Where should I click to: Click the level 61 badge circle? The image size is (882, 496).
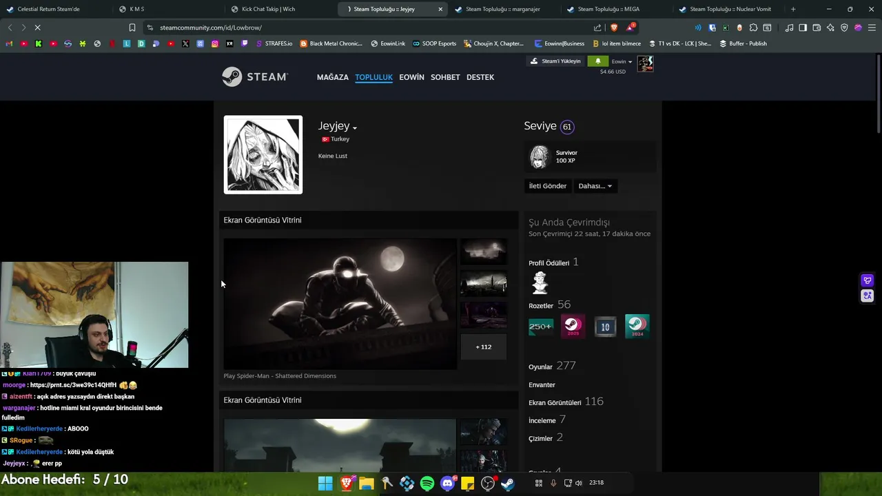[x=567, y=127]
